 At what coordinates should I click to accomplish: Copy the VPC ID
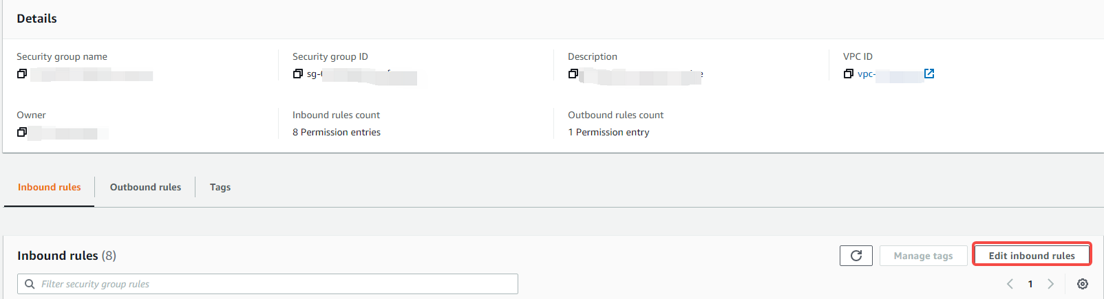click(x=848, y=74)
